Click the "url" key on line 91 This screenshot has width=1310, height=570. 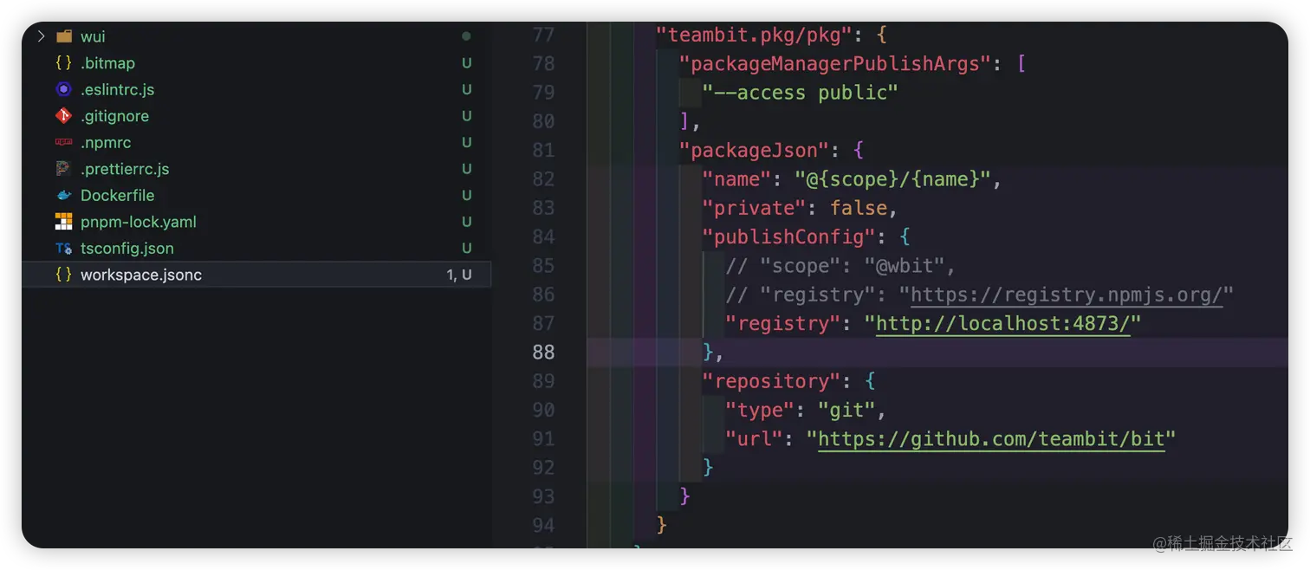click(x=754, y=439)
